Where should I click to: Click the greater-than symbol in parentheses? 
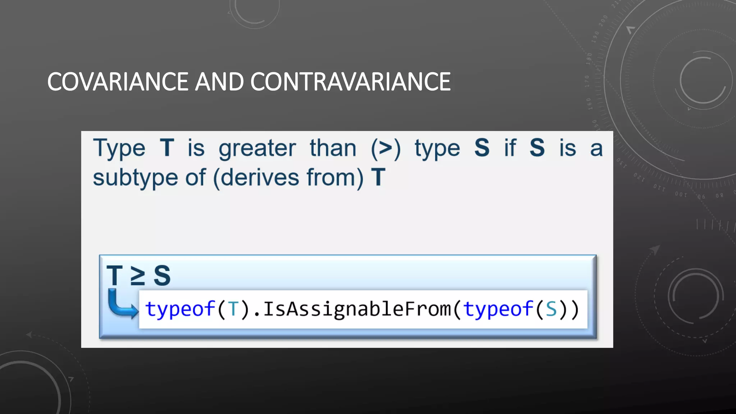point(386,148)
